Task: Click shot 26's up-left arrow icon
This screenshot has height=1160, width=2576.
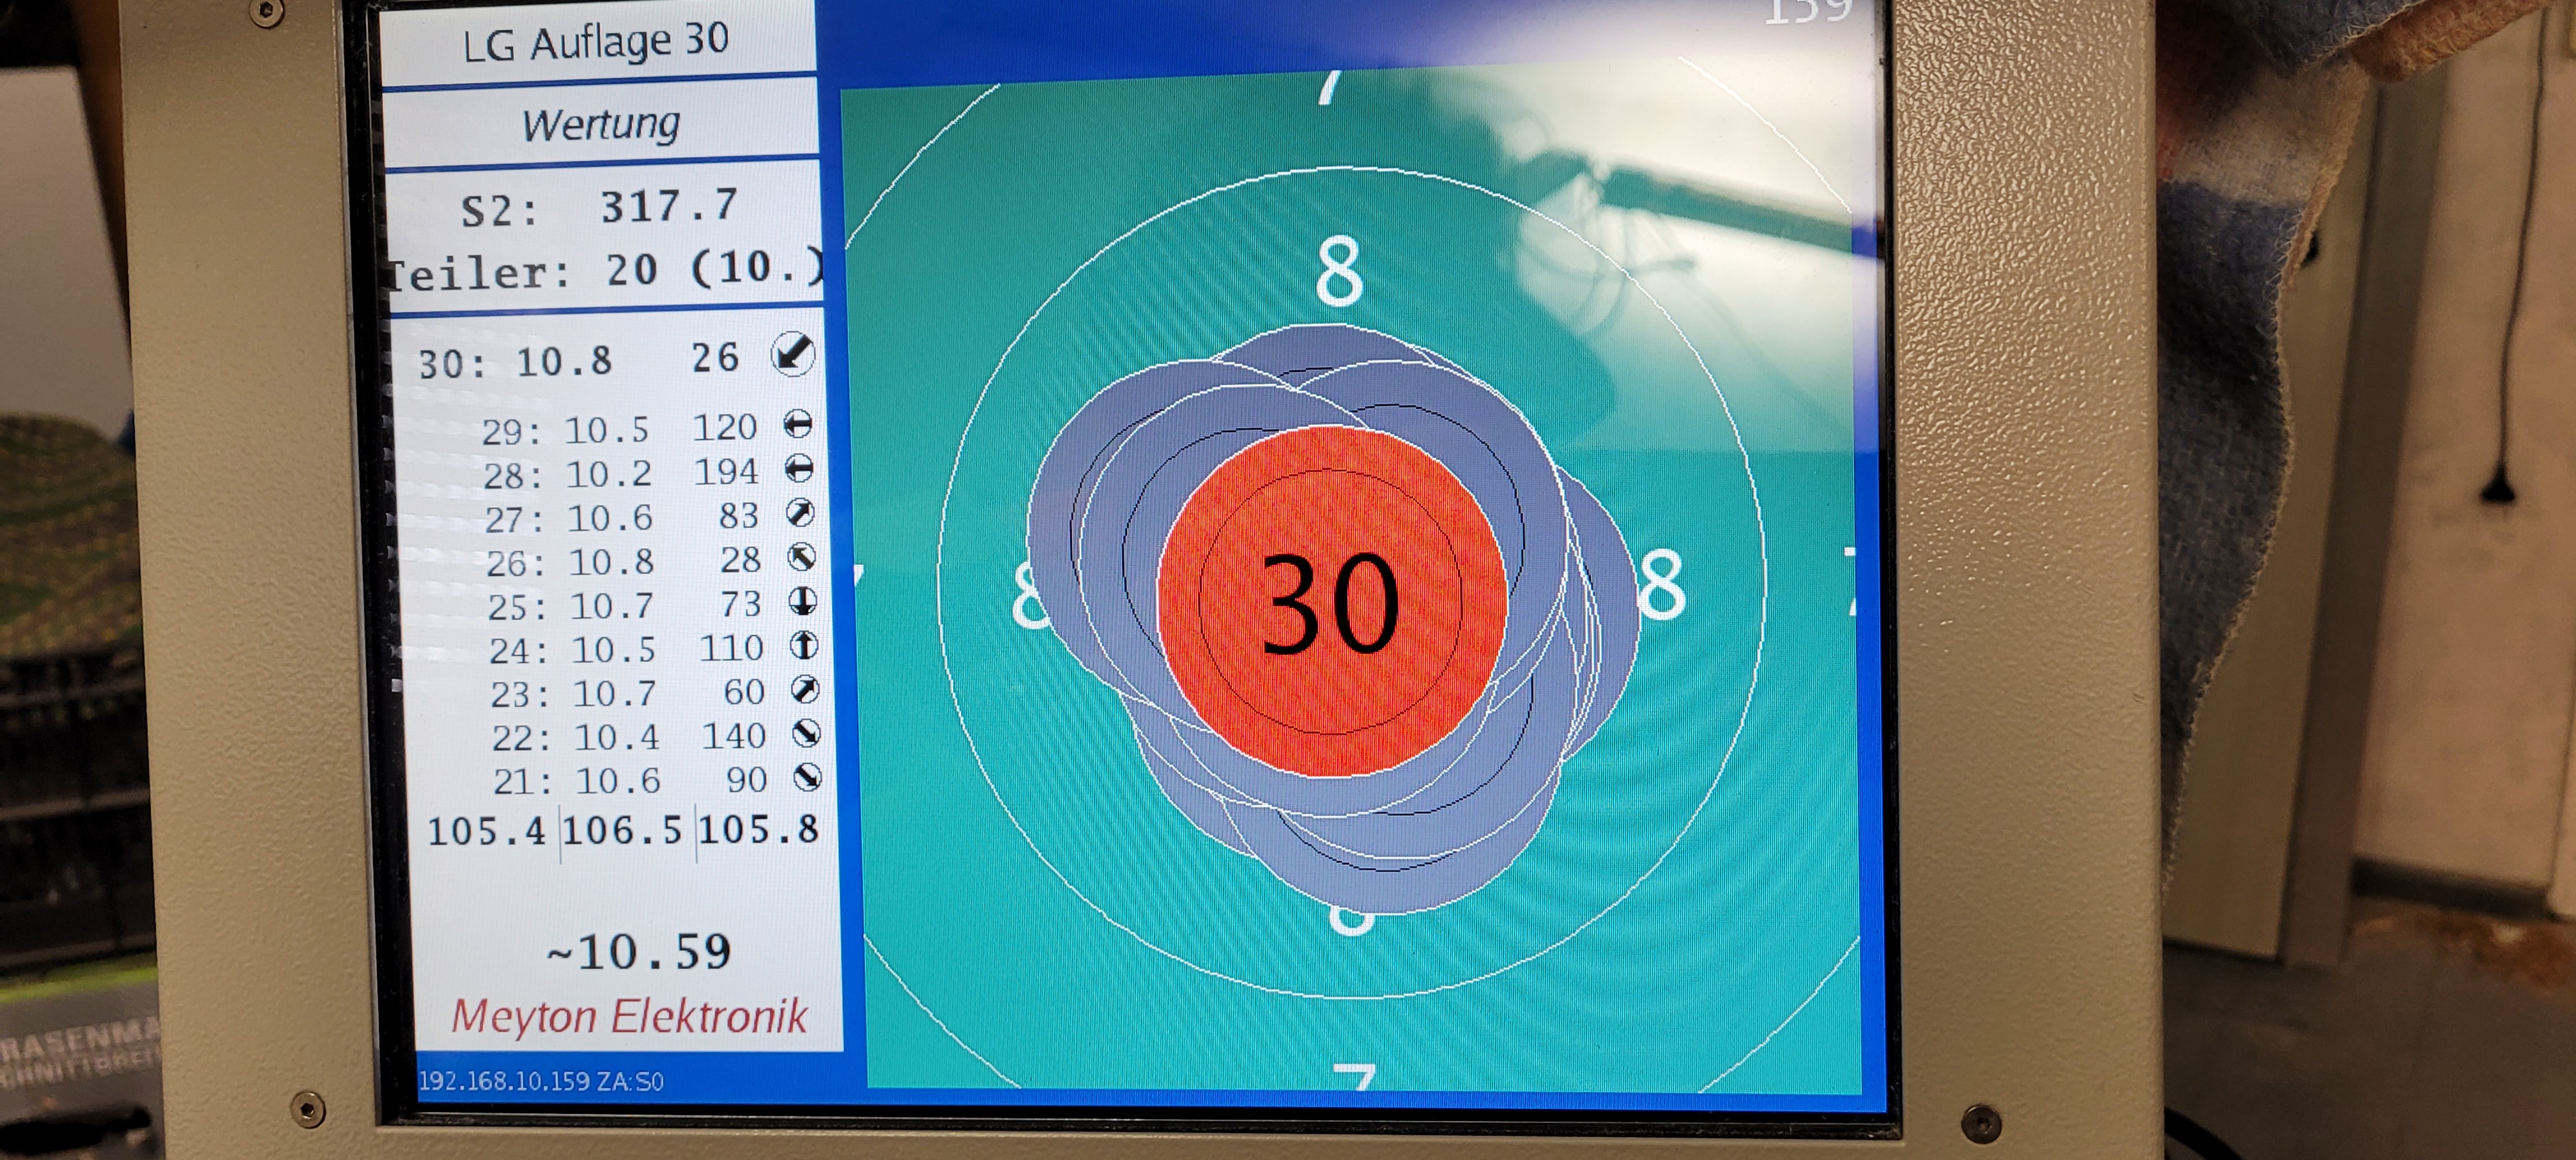Action: click(x=802, y=556)
